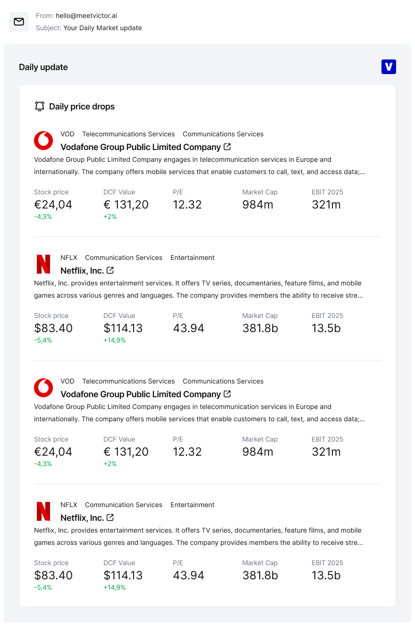This screenshot has height=626, width=415.
Task: Click the first Vodafone logo
Action: [x=43, y=141]
